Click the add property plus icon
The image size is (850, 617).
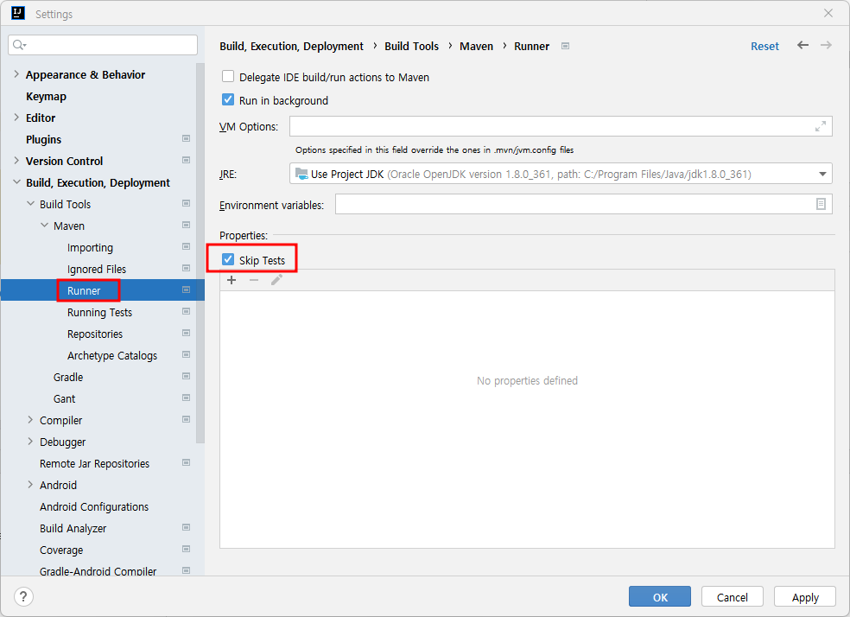click(x=232, y=280)
